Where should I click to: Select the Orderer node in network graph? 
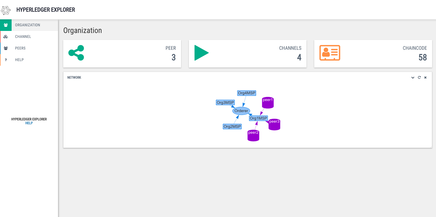[x=241, y=111]
